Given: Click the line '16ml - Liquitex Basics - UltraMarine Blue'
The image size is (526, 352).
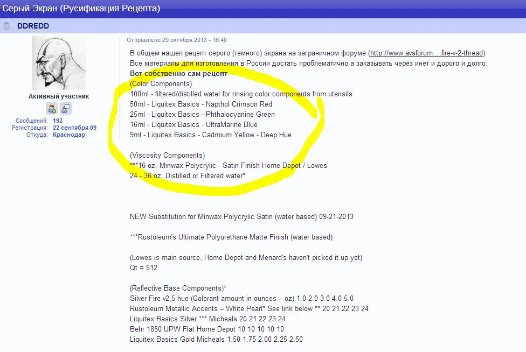Looking at the screenshot, I should pos(193,124).
